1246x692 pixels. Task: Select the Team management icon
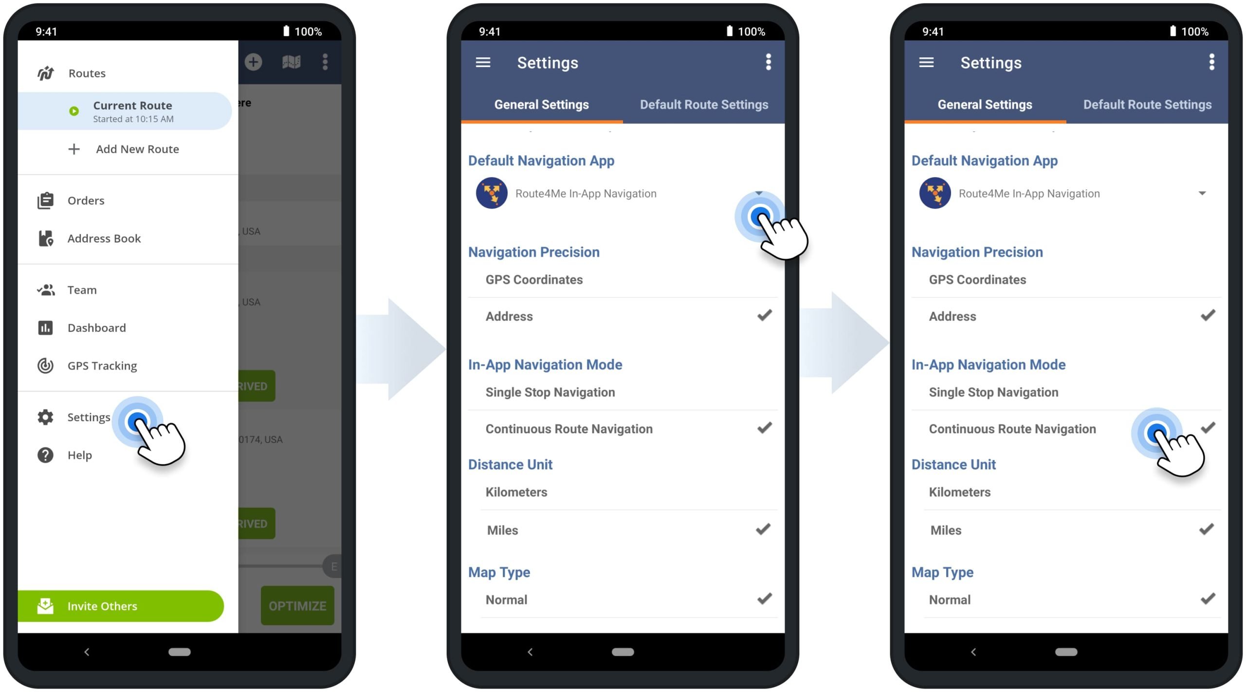click(47, 290)
